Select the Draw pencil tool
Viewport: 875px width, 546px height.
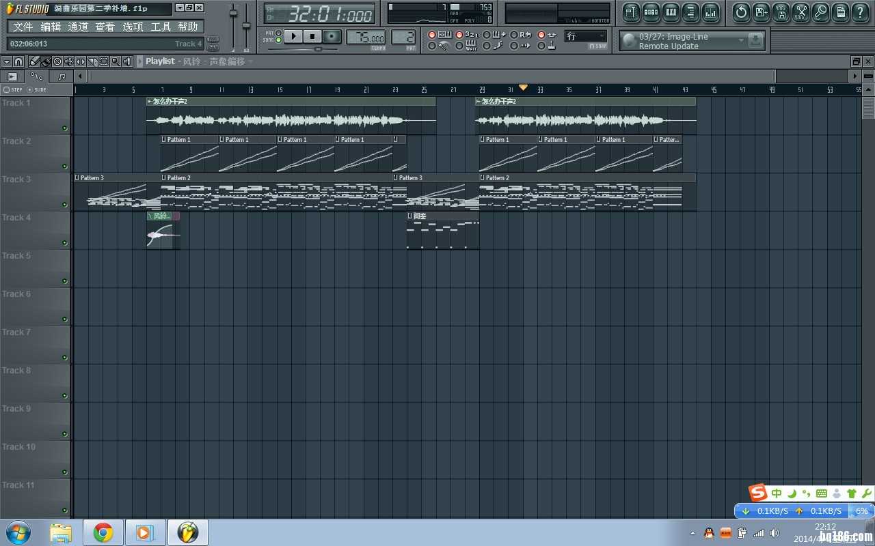[x=34, y=61]
